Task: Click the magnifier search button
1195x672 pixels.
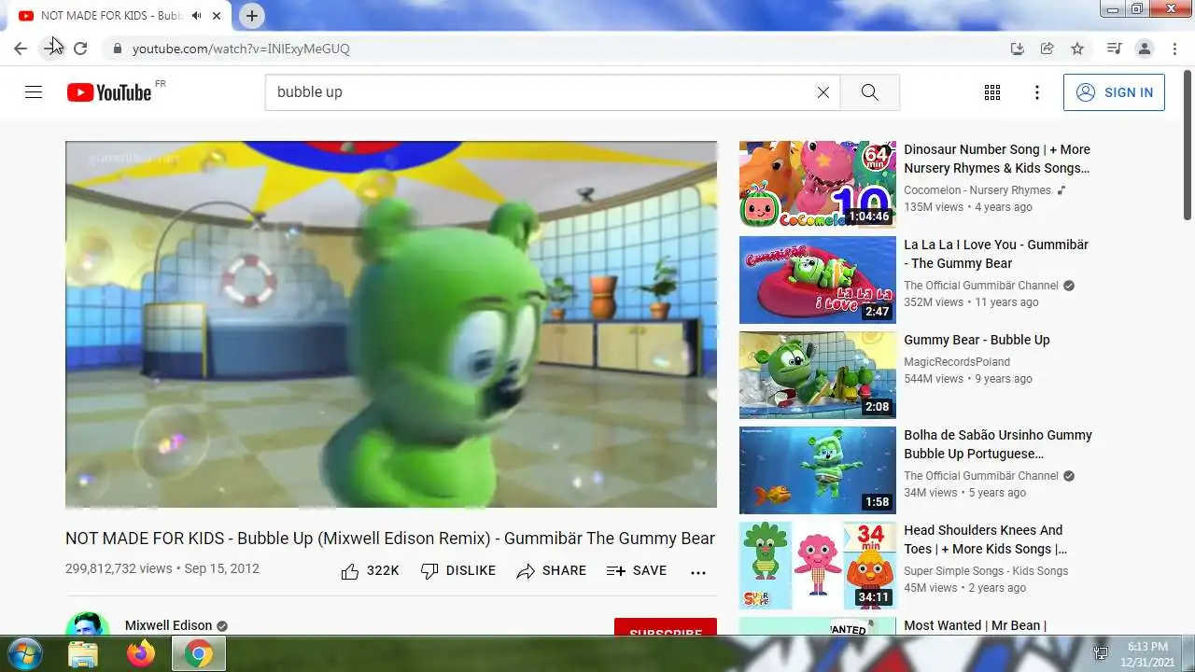Action: 869,92
